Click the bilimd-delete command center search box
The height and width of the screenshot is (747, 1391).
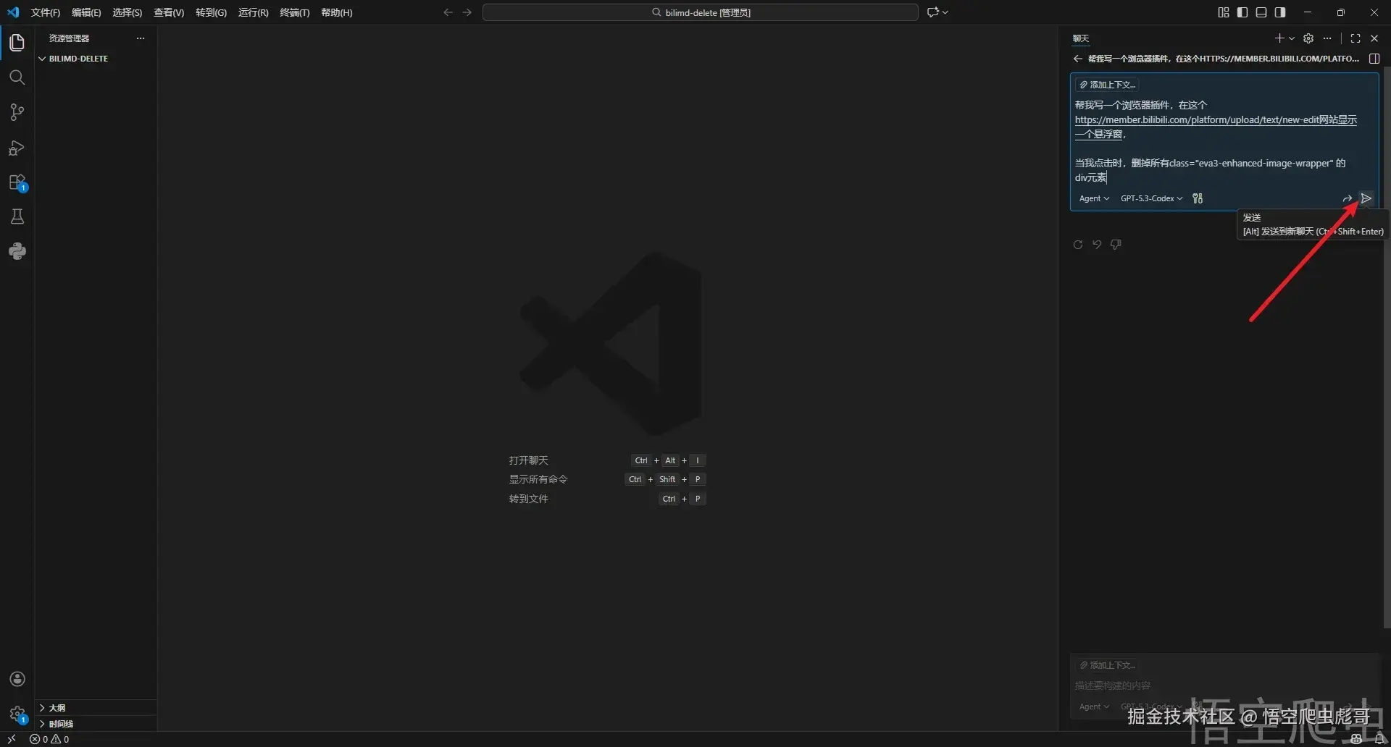(701, 12)
